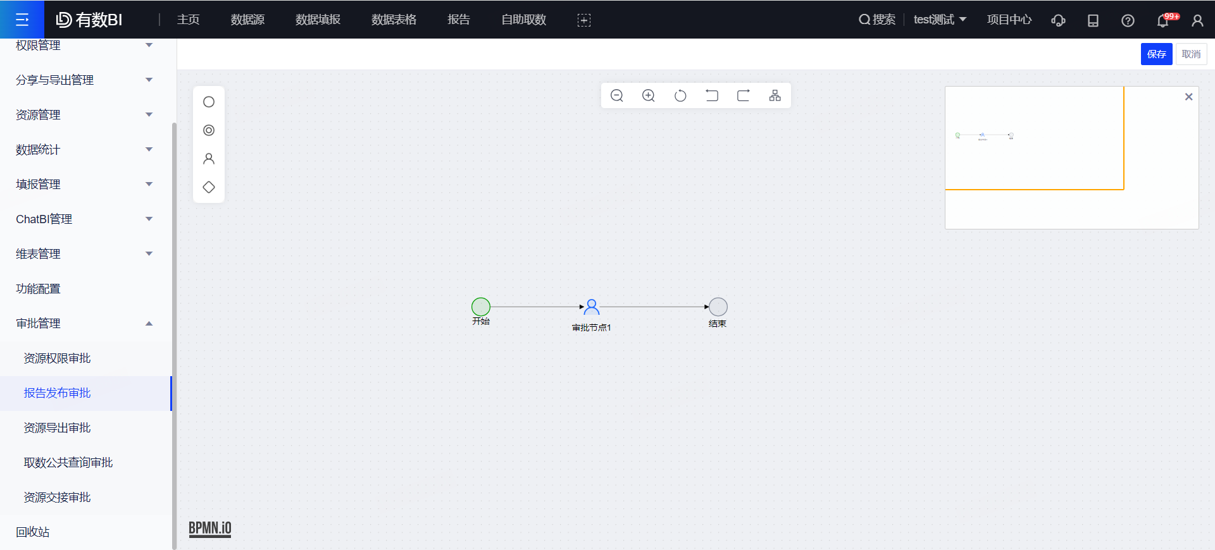
Task: Select the user task approval node tool
Action: 209,159
